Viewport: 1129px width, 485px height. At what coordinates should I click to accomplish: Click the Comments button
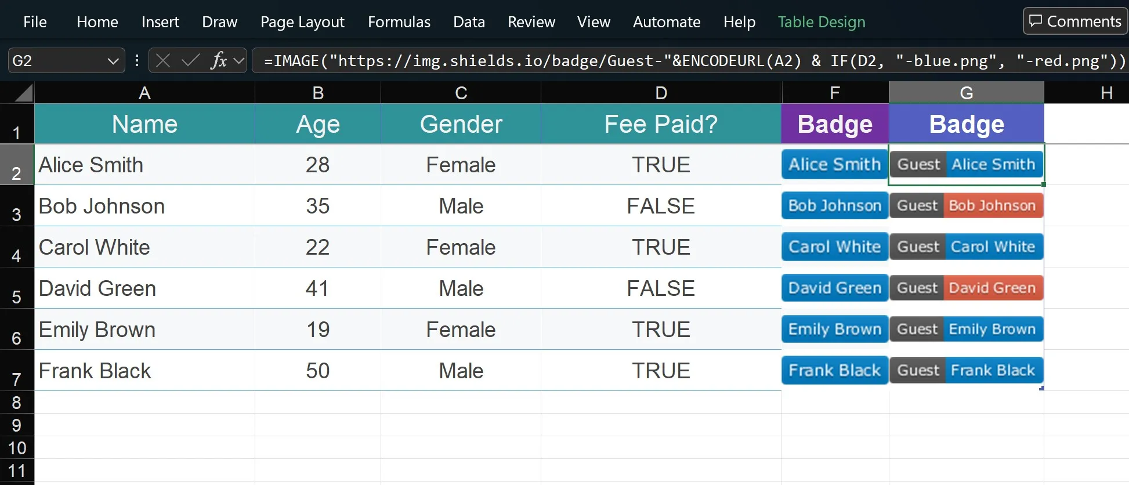coord(1075,21)
